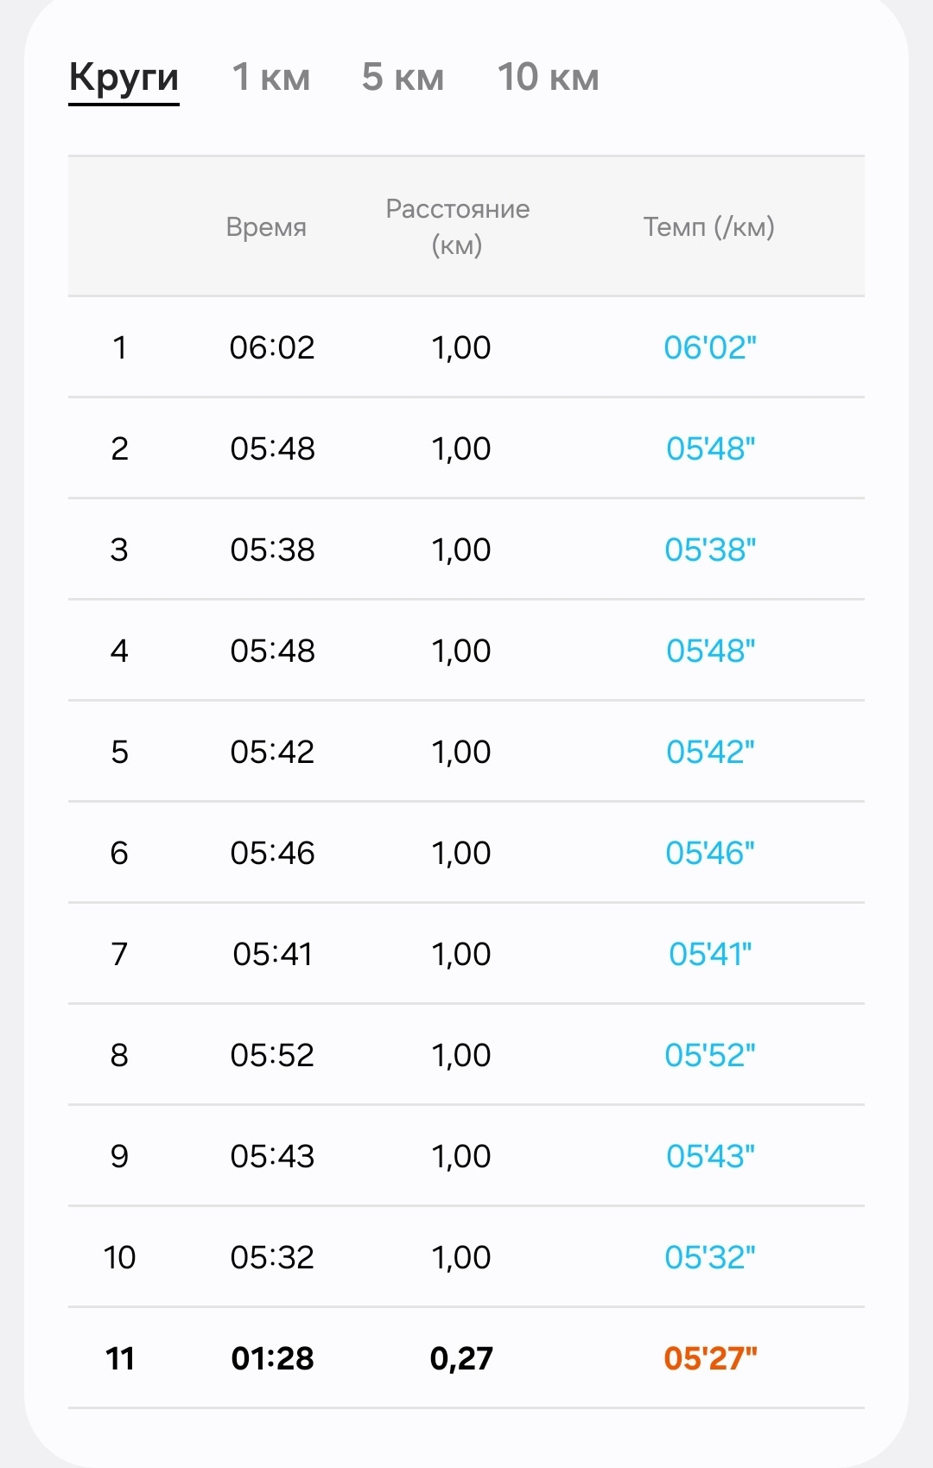This screenshot has width=933, height=1468.
Task: Select the 5 км tab
Action: (x=403, y=78)
